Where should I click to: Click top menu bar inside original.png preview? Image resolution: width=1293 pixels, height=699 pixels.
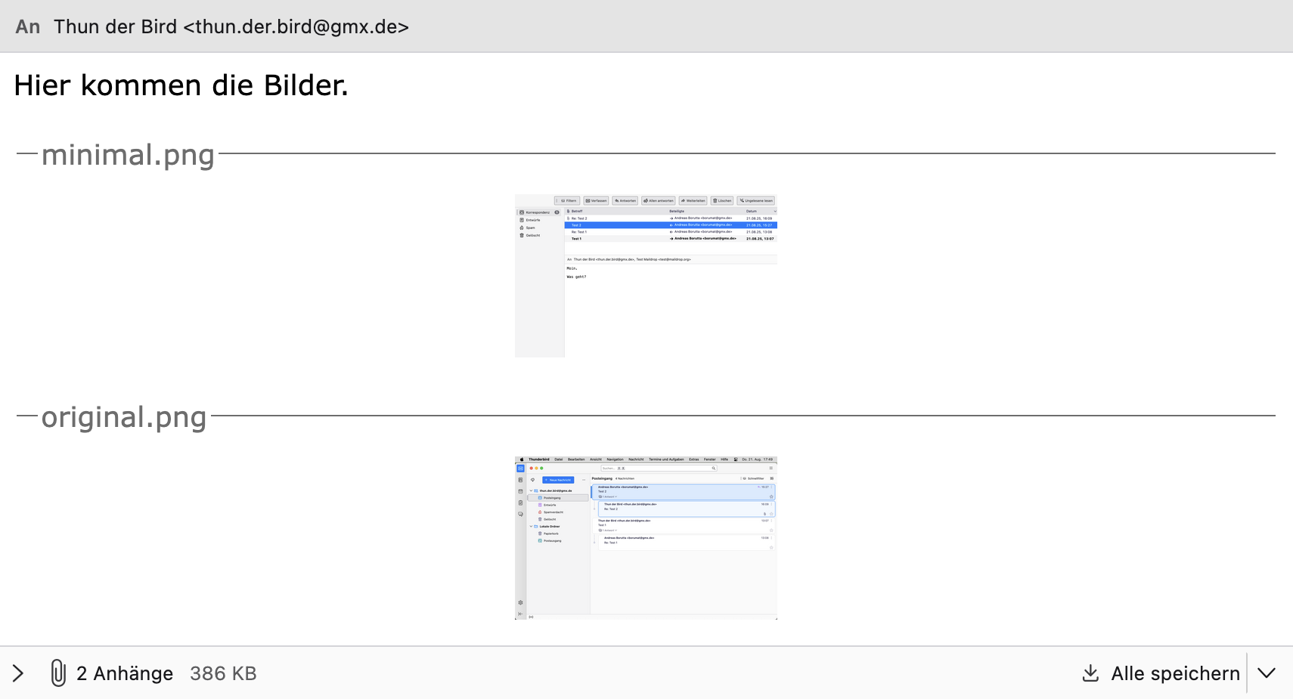646,459
